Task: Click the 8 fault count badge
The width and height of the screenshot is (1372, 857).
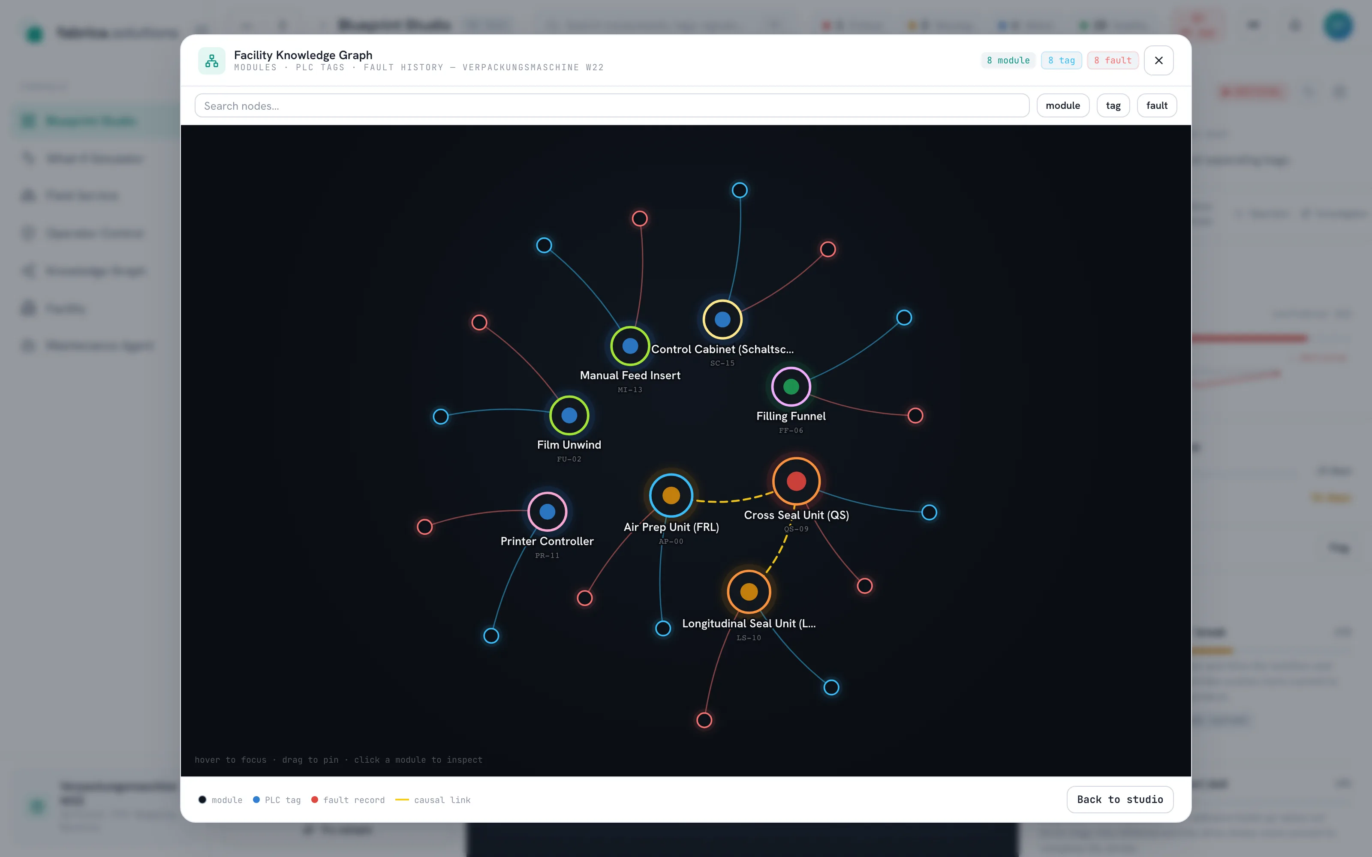Action: click(x=1112, y=61)
